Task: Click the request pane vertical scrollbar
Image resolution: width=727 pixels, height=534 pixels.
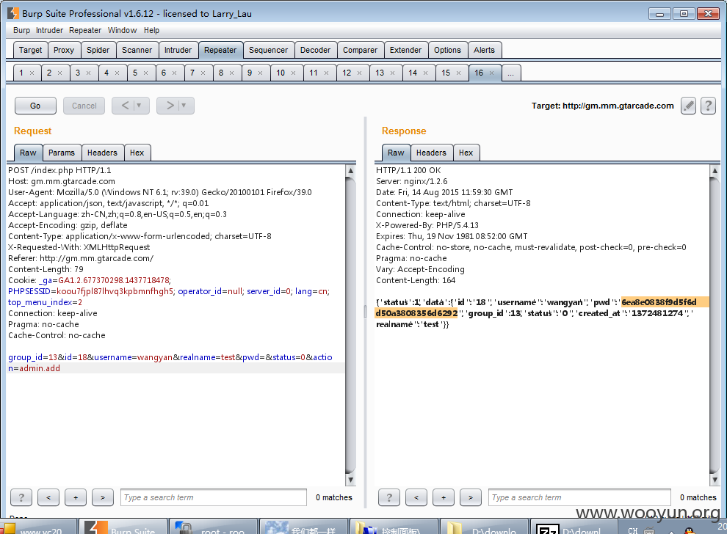Action: point(350,324)
